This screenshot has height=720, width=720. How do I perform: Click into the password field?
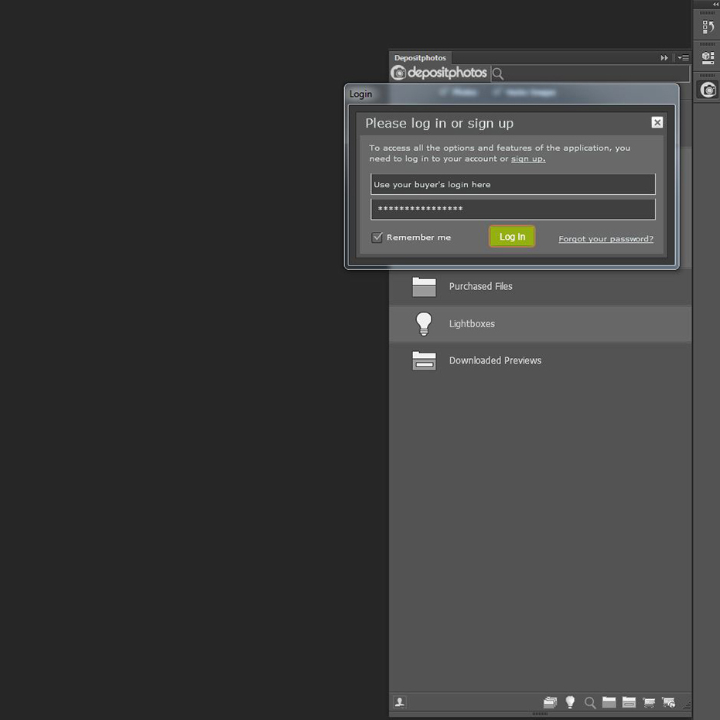point(513,209)
